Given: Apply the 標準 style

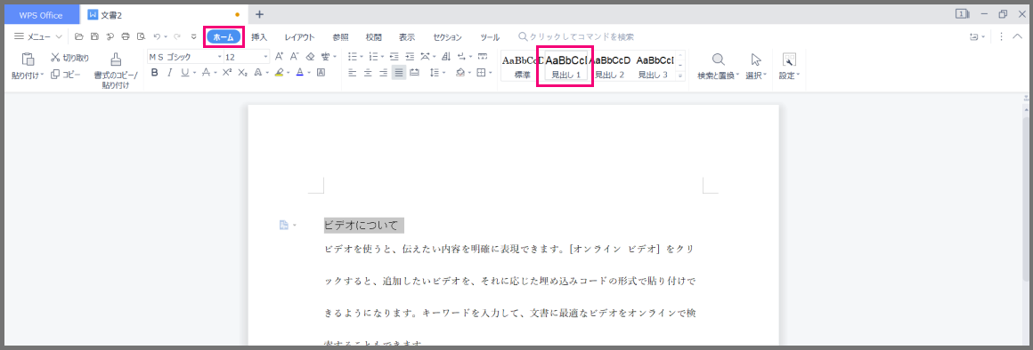Looking at the screenshot, I should 523,67.
